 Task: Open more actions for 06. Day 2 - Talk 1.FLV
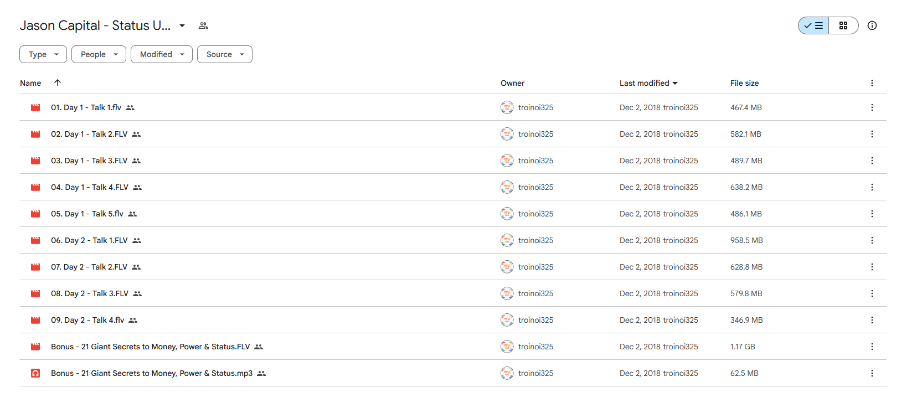872,240
